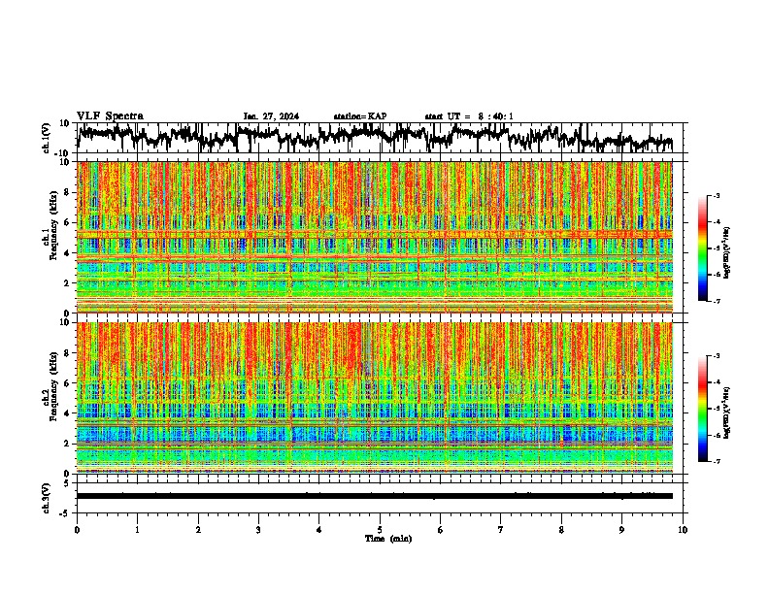Image resolution: width=769 pixels, height=594 pixels.
Task: Click the 'start UT = 8 : 40: 1' text
Action: [x=469, y=116]
